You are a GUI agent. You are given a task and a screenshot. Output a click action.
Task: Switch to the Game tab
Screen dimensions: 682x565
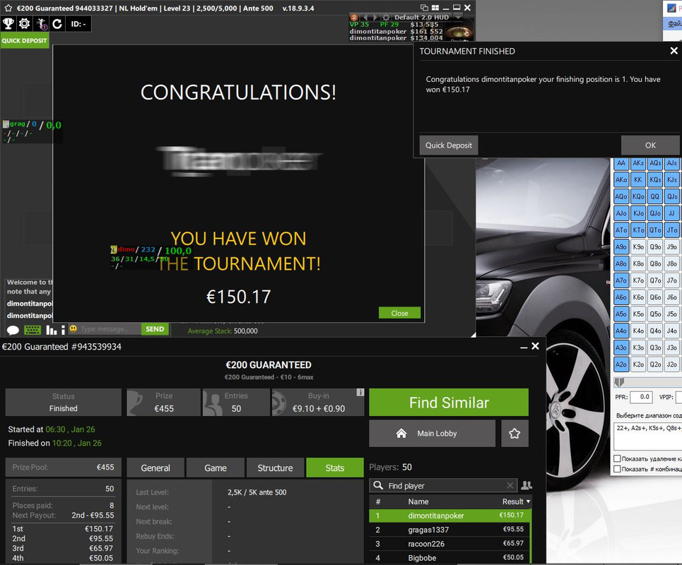click(x=216, y=468)
